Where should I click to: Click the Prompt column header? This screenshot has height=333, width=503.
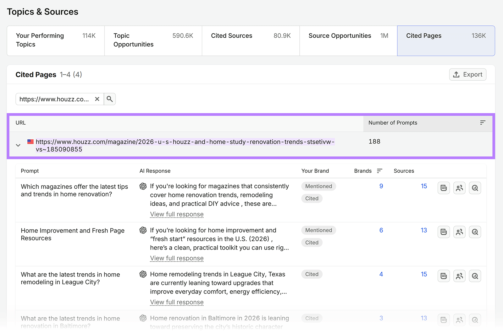click(30, 171)
